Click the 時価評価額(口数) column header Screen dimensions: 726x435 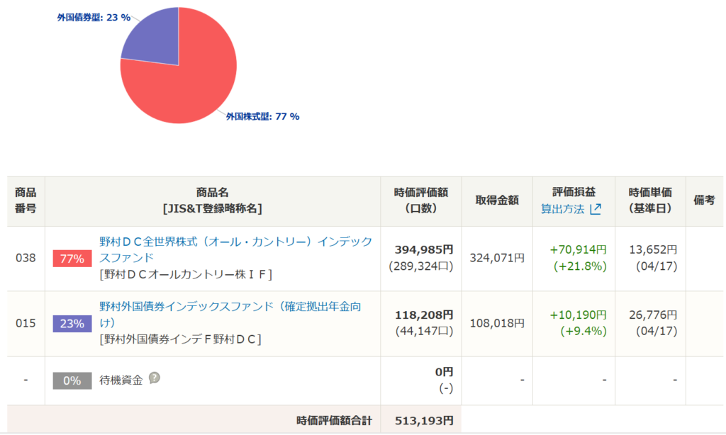pos(421,200)
